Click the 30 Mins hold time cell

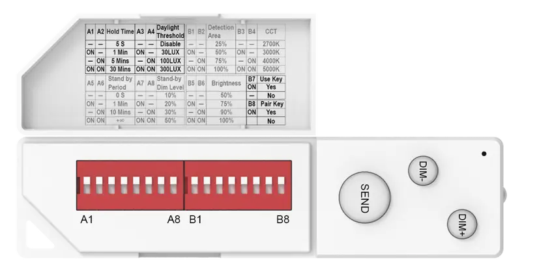pyautogui.click(x=120, y=69)
